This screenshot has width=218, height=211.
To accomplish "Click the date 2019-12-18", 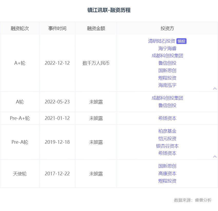I will pyautogui.click(x=57, y=142).
